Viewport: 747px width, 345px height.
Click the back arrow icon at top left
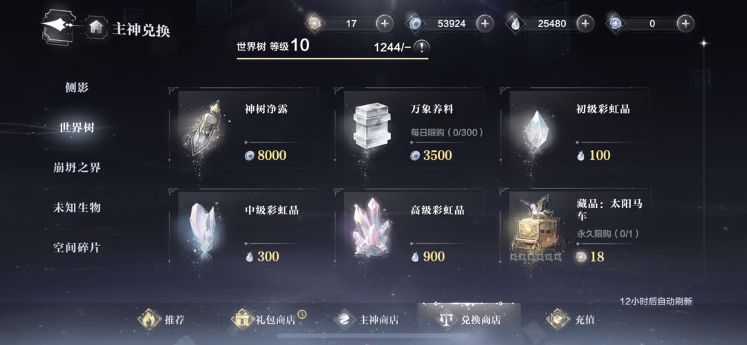click(59, 25)
